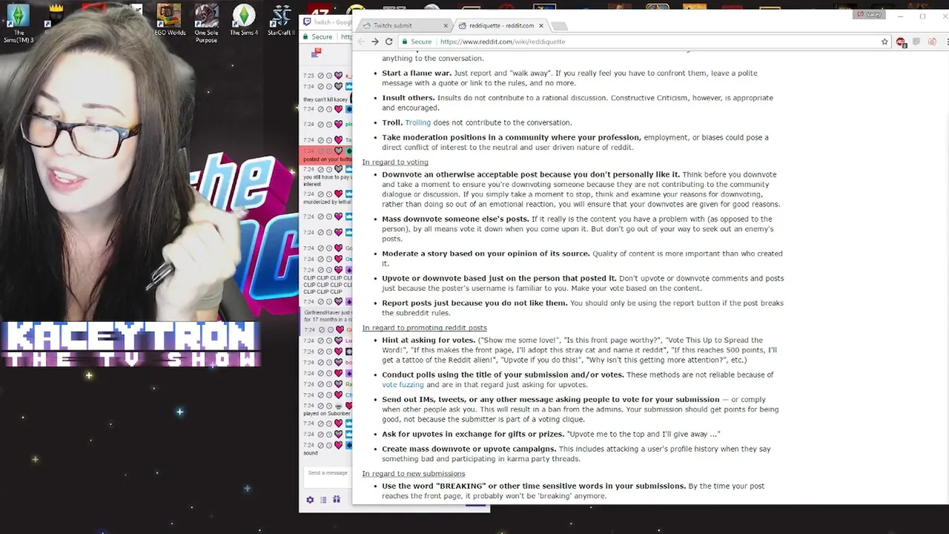Switch to the 'Twitch: submit' browser tab
949x534 pixels.
404,25
